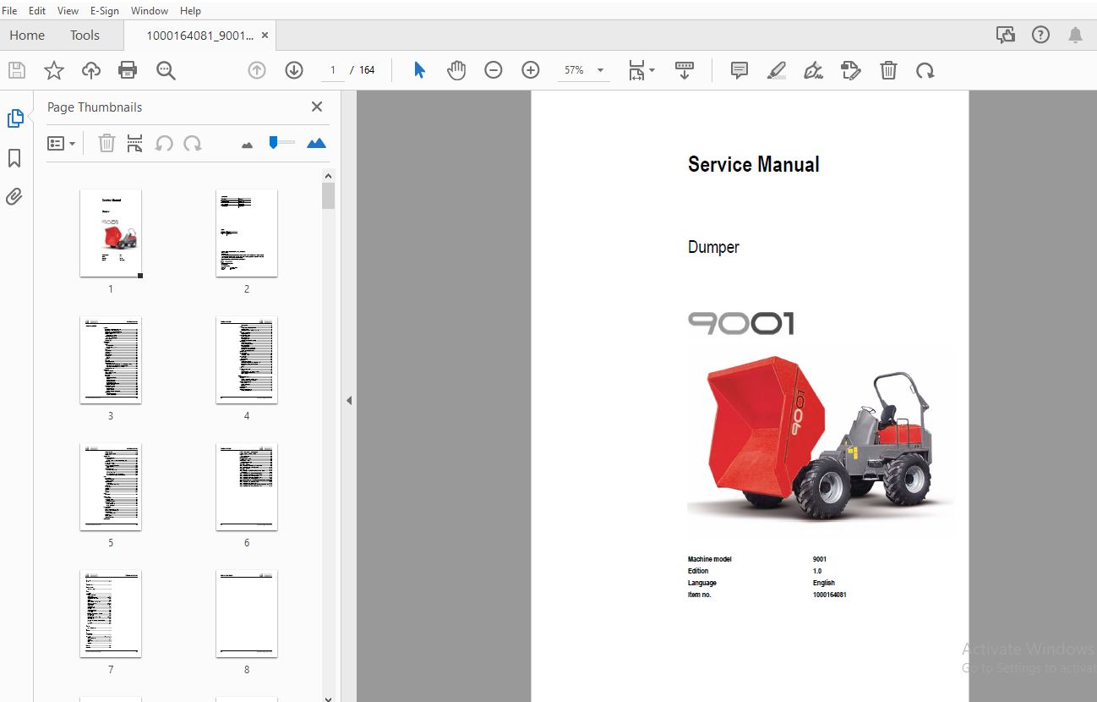This screenshot has height=702, width=1097.
Task: Open the File menu
Action: pyautogui.click(x=10, y=10)
